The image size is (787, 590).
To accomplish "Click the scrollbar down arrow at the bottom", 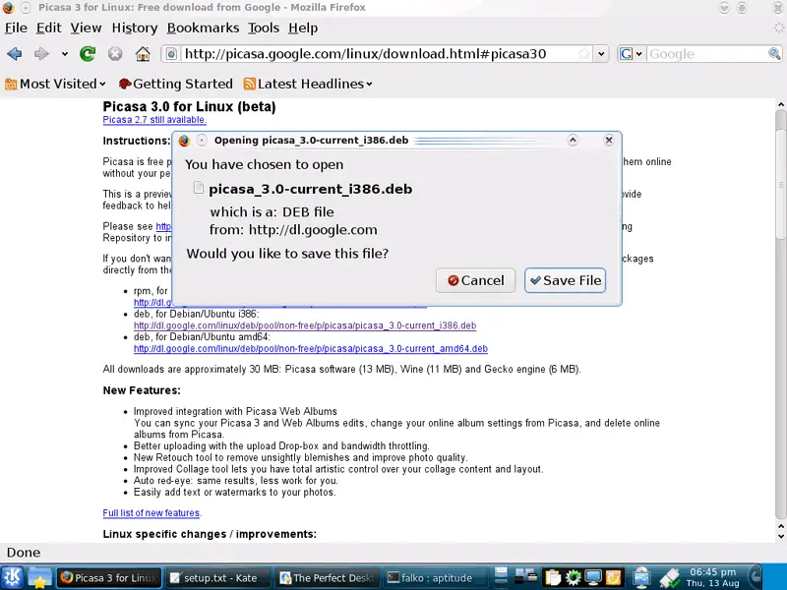I will tap(781, 536).
